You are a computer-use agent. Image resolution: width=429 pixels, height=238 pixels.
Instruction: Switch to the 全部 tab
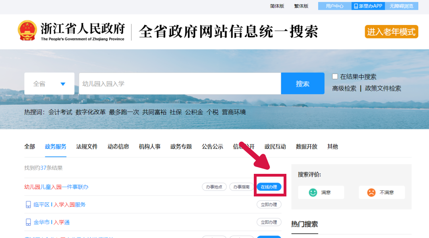29,147
